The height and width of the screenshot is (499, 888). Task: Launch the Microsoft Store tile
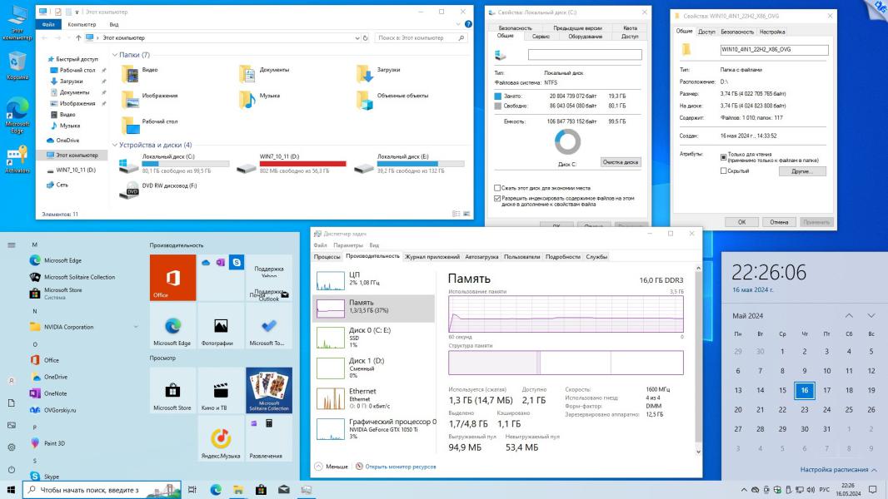(x=172, y=391)
